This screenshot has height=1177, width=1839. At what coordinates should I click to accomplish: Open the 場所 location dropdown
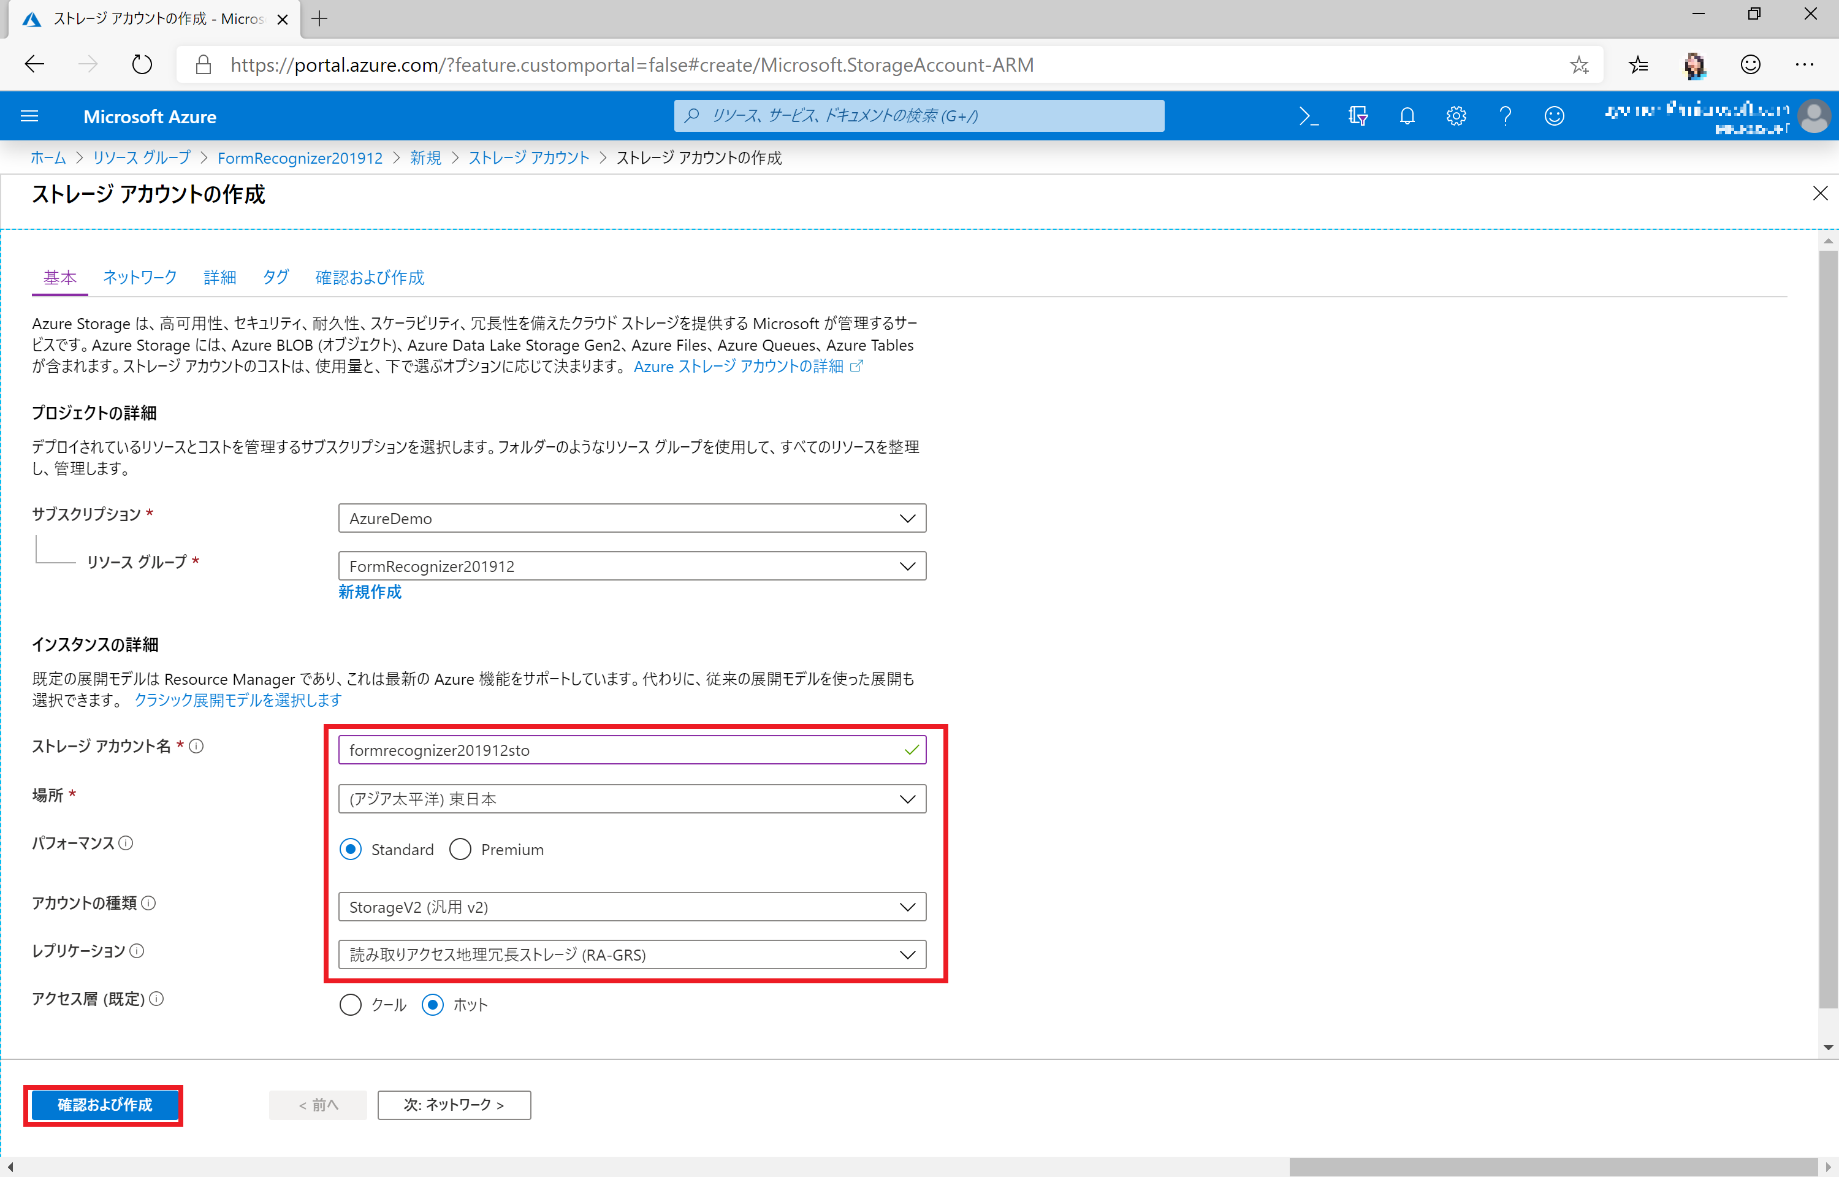click(x=632, y=799)
